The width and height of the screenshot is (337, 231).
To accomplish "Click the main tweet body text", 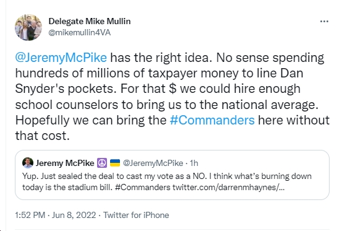I will pyautogui.click(x=172, y=97).
